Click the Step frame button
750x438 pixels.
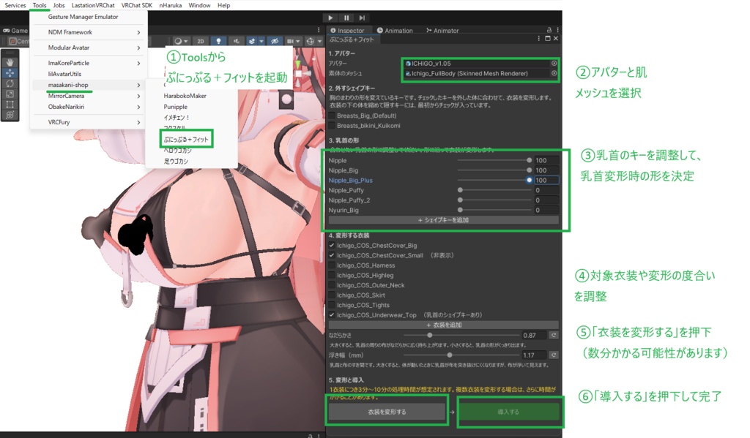[362, 18]
